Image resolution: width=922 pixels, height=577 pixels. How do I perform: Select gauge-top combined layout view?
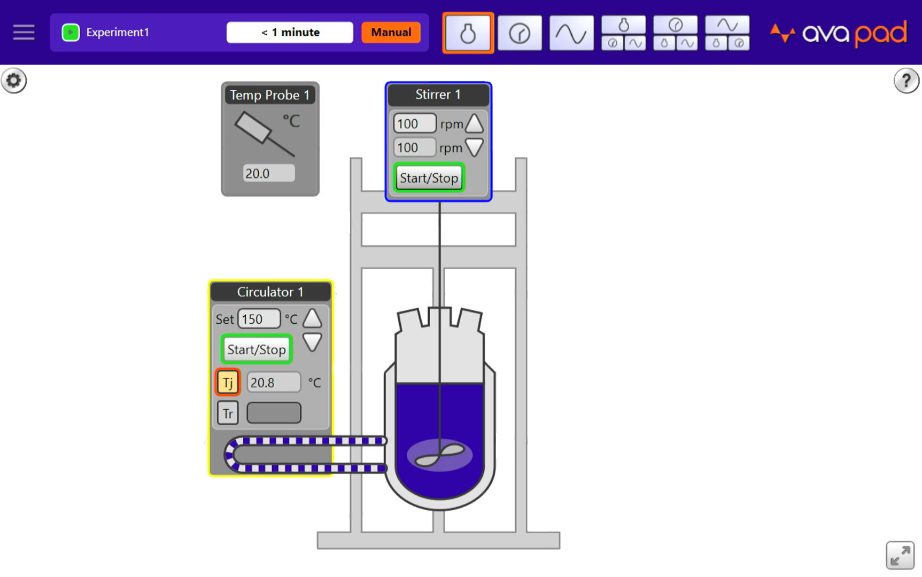[675, 33]
